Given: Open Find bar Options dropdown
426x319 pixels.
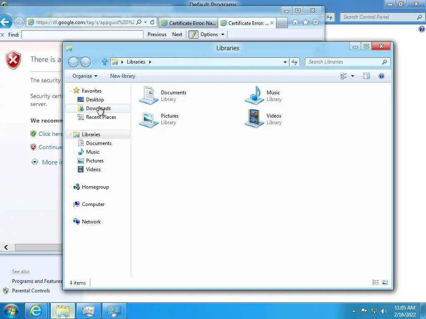Looking at the screenshot, I should coord(213,35).
